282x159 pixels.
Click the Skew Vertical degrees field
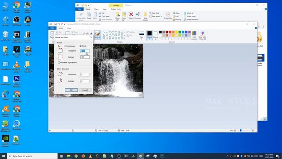click(85, 81)
